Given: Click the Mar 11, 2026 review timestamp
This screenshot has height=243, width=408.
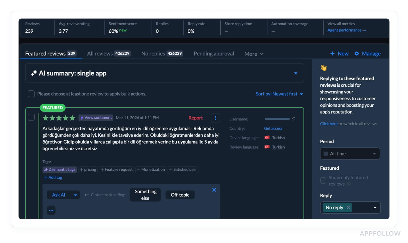Looking at the screenshot, I should pyautogui.click(x=137, y=118).
